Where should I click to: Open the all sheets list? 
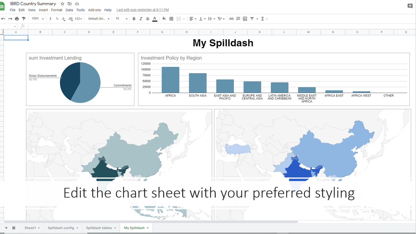click(14, 228)
